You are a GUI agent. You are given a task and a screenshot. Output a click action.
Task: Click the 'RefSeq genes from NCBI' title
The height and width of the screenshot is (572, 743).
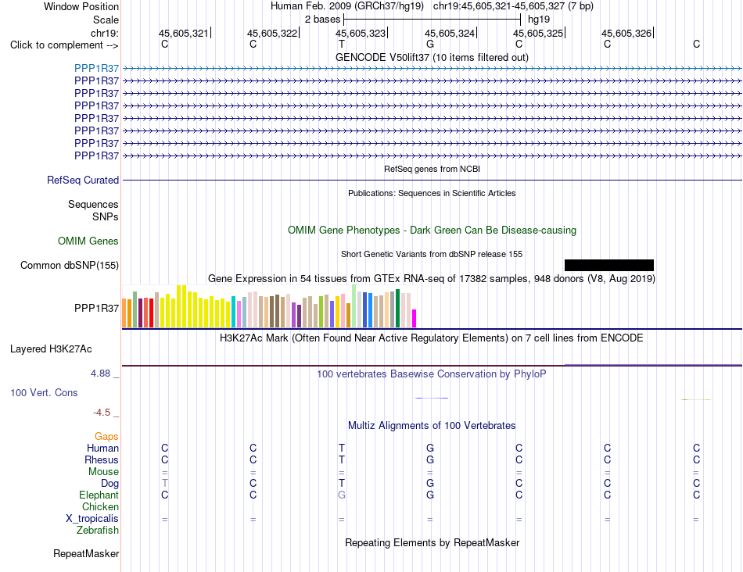click(x=433, y=169)
